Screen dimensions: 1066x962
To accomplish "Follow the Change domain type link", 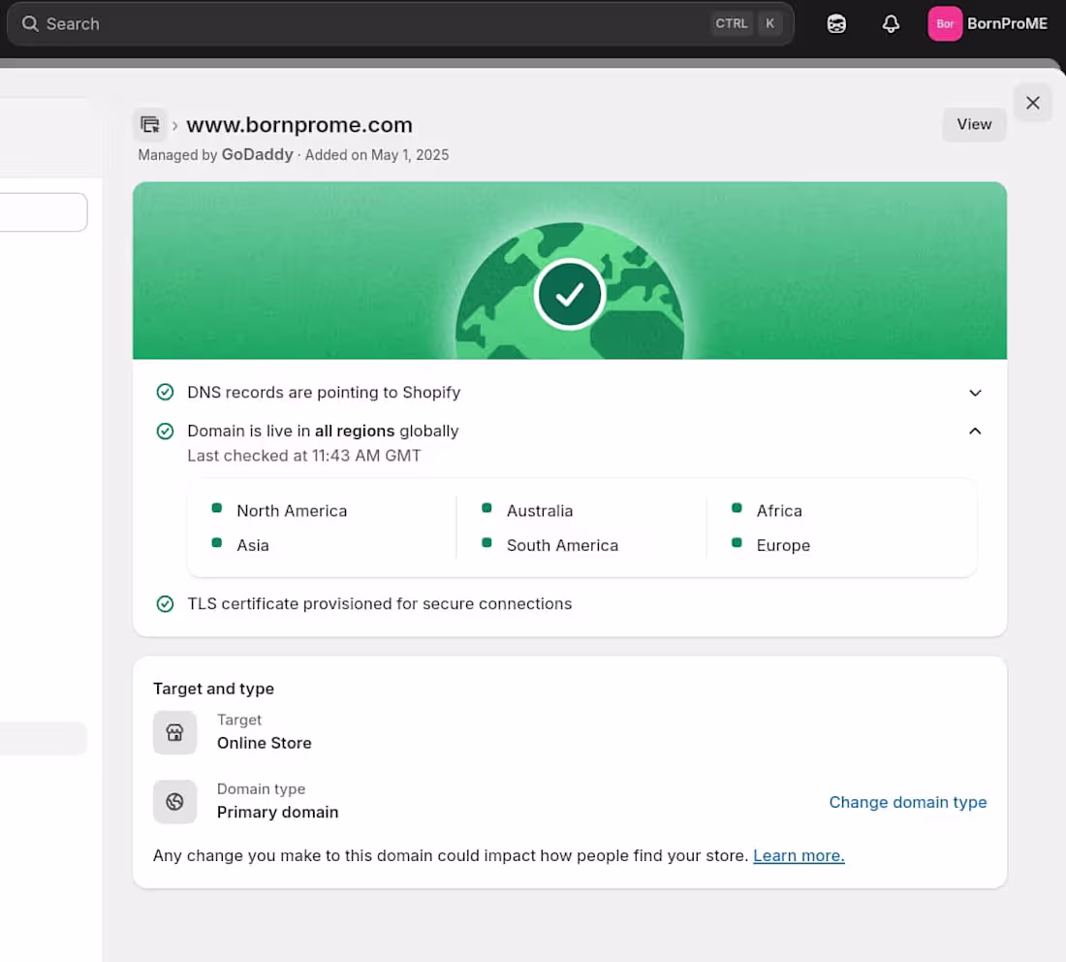I will pyautogui.click(x=907, y=802).
